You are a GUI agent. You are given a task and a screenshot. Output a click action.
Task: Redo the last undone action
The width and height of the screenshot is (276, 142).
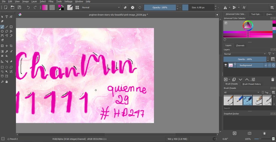click(35, 7)
